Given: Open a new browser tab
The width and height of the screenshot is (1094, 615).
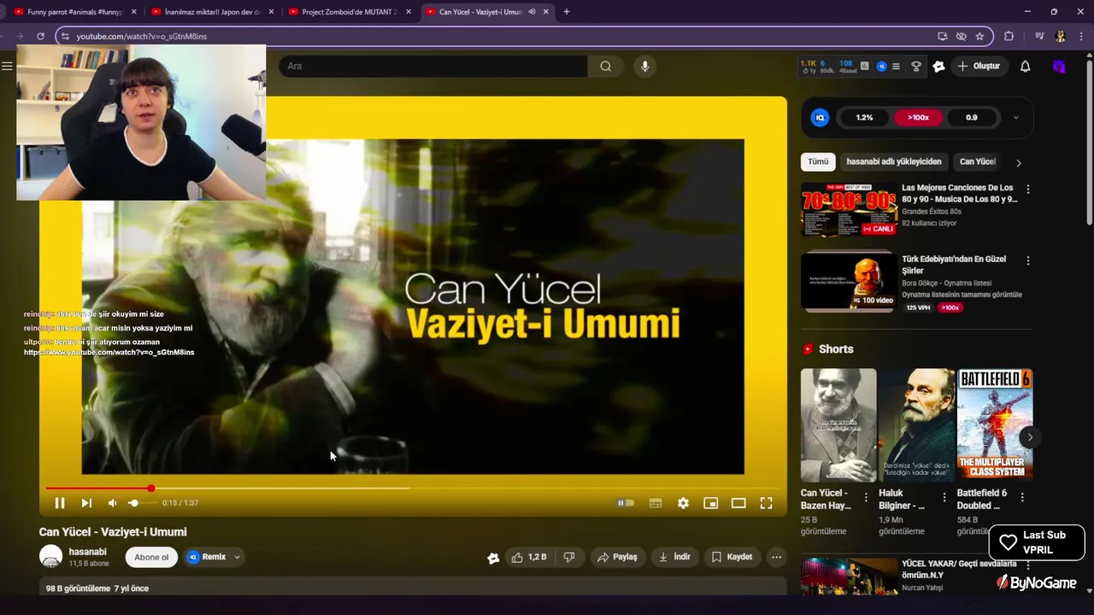Looking at the screenshot, I should [566, 12].
